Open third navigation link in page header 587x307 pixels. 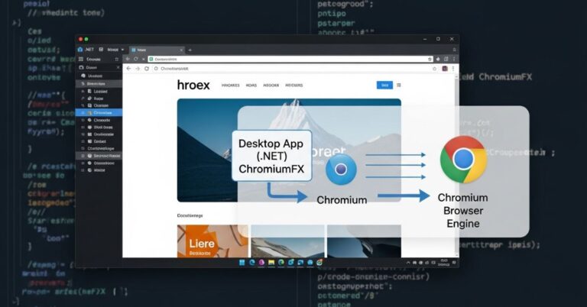coord(271,86)
